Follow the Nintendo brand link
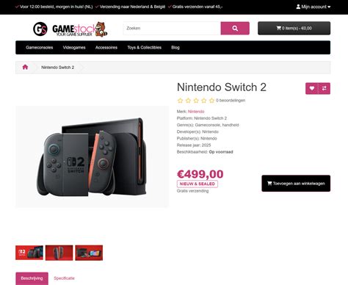This screenshot has height=285, width=348. tap(196, 112)
